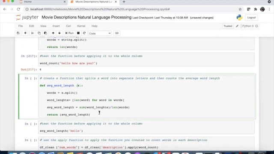Click the Logout button
The height and width of the screenshot is (154, 274).
[251, 18]
